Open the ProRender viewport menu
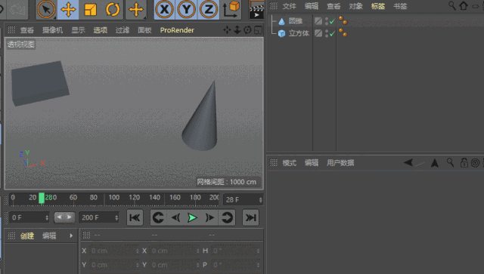 177,30
